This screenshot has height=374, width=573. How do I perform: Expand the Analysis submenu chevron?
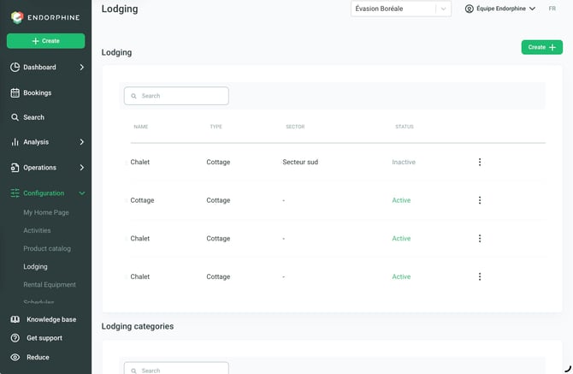81,142
